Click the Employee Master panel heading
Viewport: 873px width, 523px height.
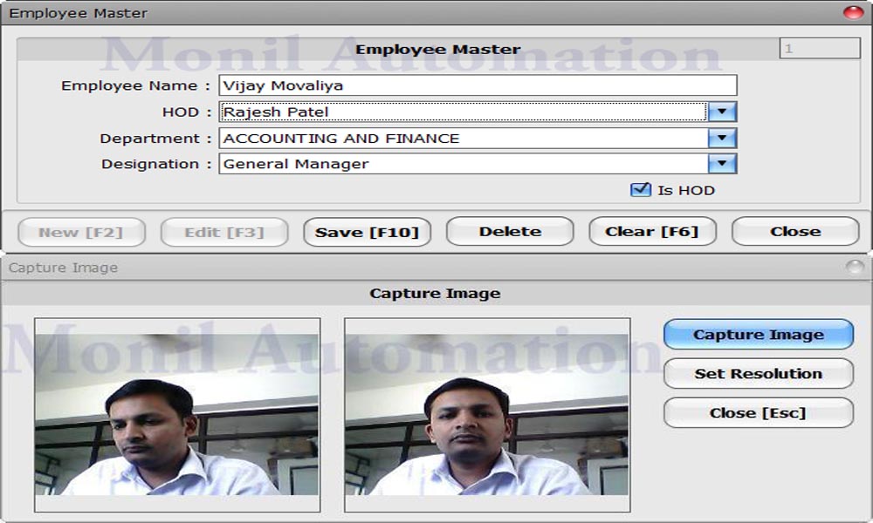click(437, 50)
